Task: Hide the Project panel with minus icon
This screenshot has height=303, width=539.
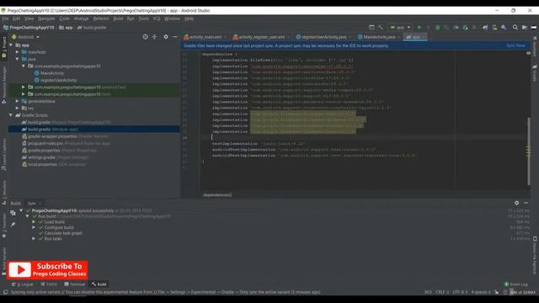Action: 175,37
